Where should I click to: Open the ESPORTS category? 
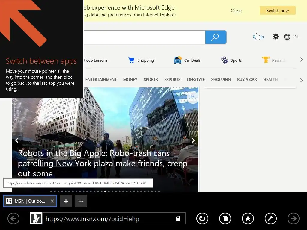pyautogui.click(x=172, y=80)
